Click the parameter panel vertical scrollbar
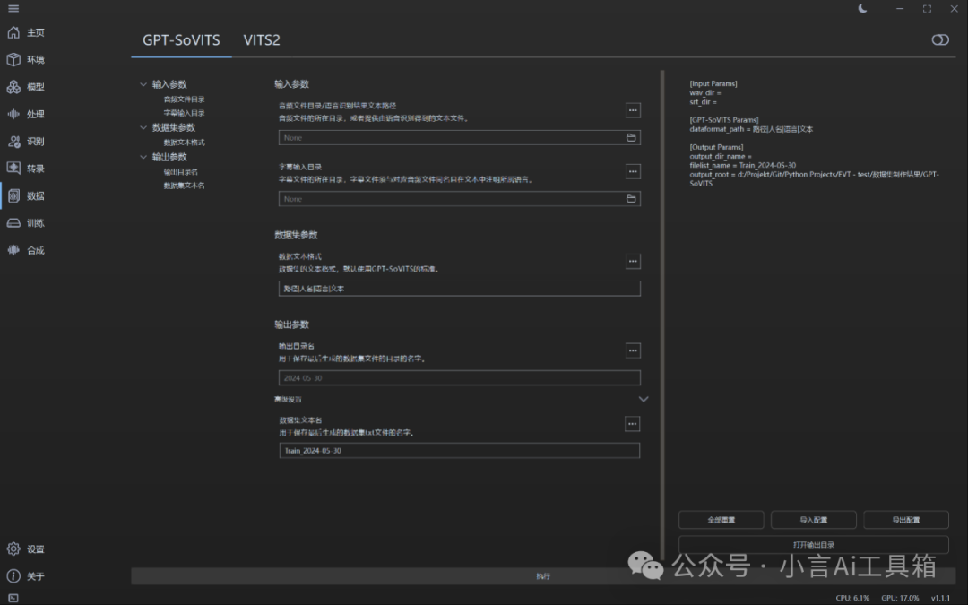The width and height of the screenshot is (968, 605). coord(662,315)
